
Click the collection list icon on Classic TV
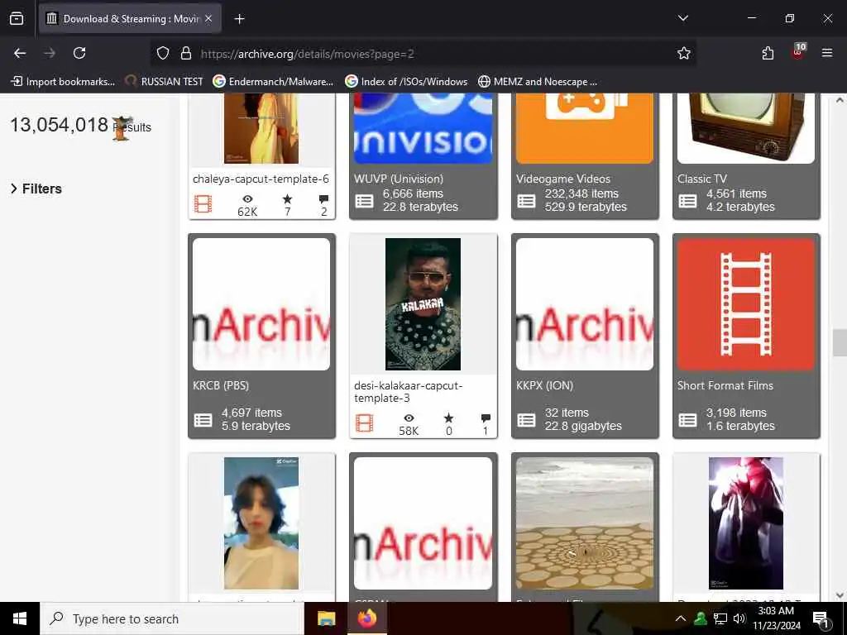pyautogui.click(x=687, y=201)
